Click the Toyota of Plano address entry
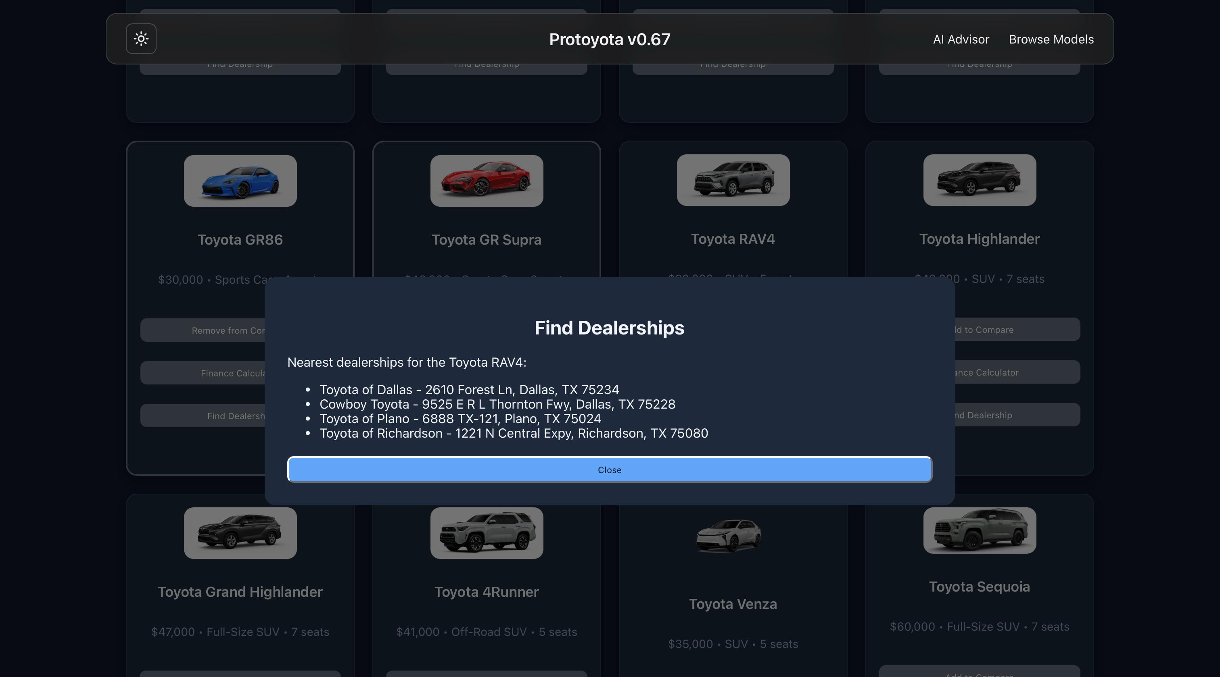 tap(460, 419)
